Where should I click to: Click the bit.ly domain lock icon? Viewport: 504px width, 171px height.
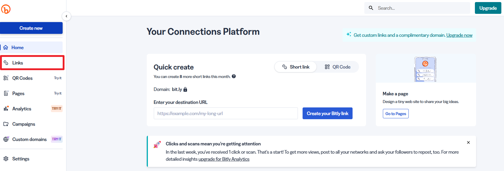point(185,89)
